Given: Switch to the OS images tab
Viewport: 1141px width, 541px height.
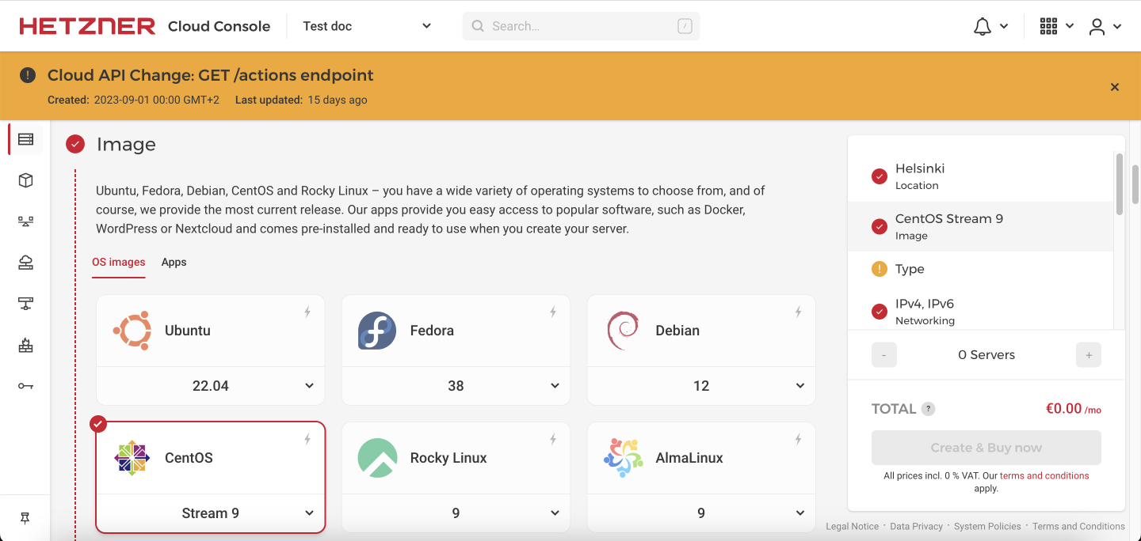Looking at the screenshot, I should [x=119, y=262].
